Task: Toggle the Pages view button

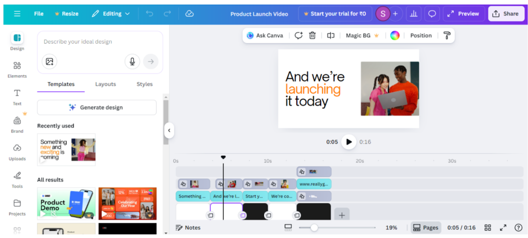Action: click(425, 228)
